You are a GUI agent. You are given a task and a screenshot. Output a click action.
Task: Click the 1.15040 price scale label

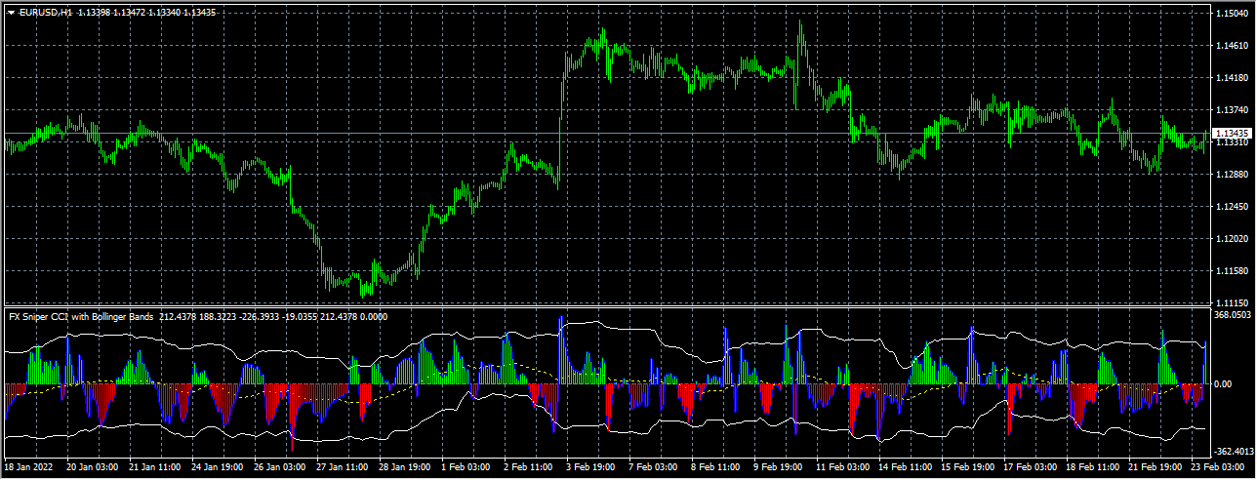pos(1229,14)
